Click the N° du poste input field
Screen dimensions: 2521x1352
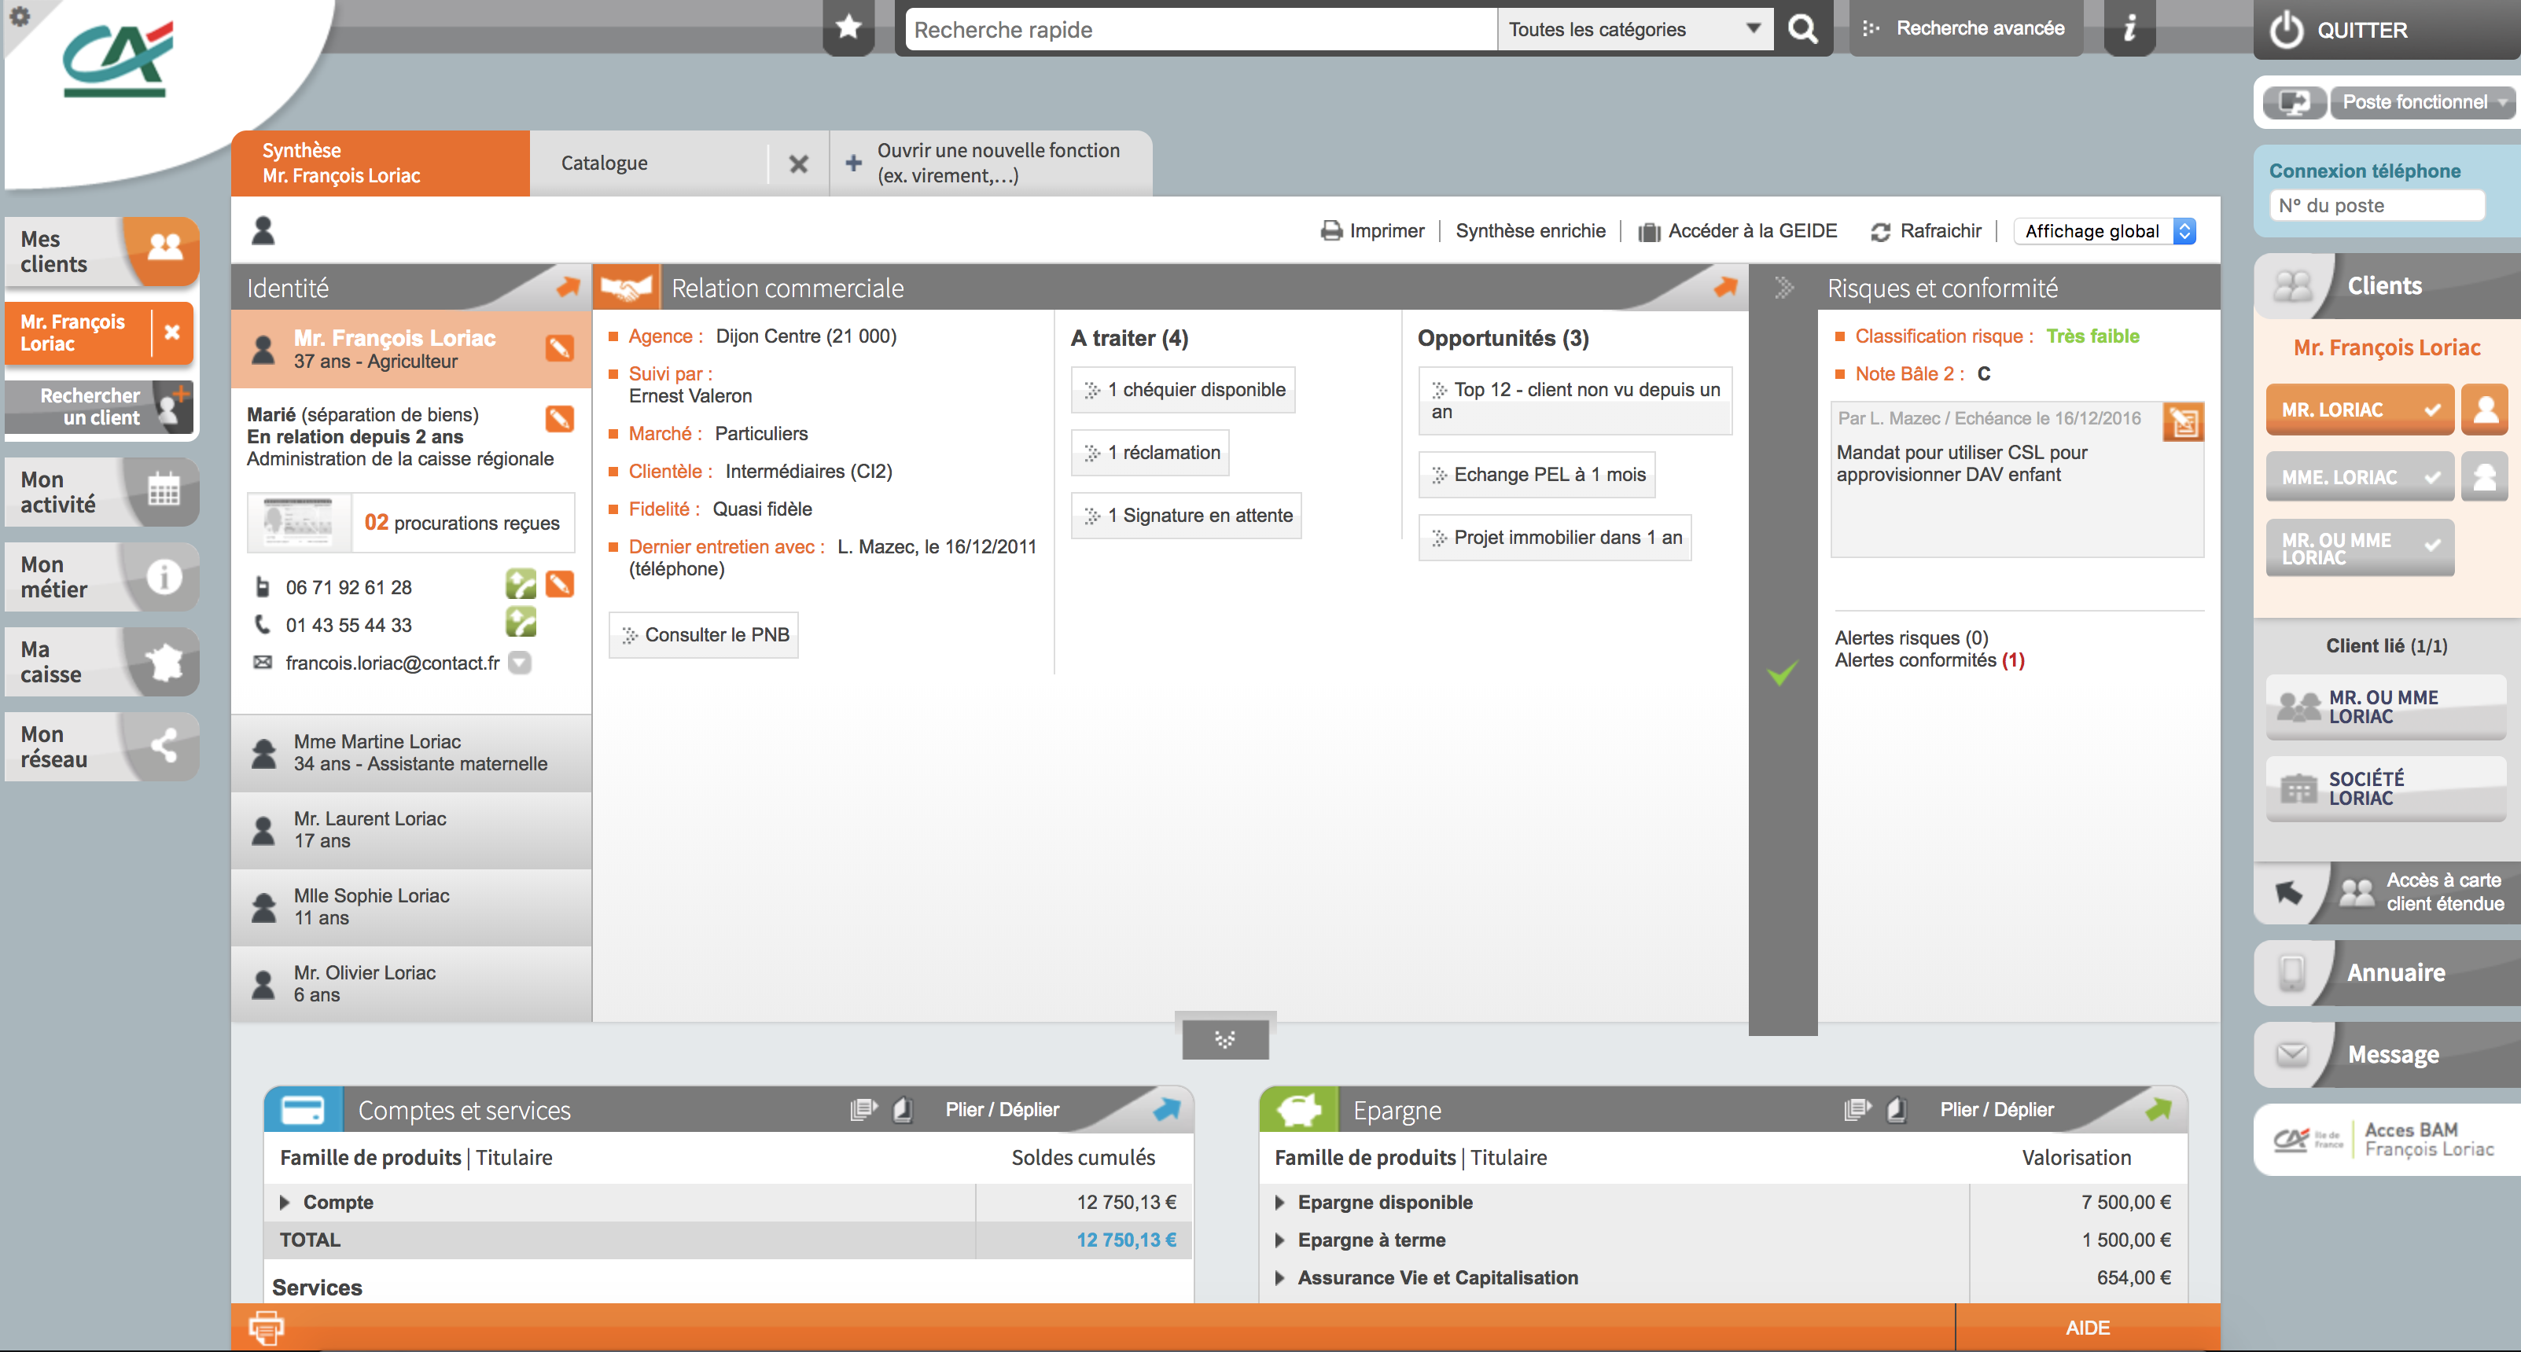point(2376,205)
